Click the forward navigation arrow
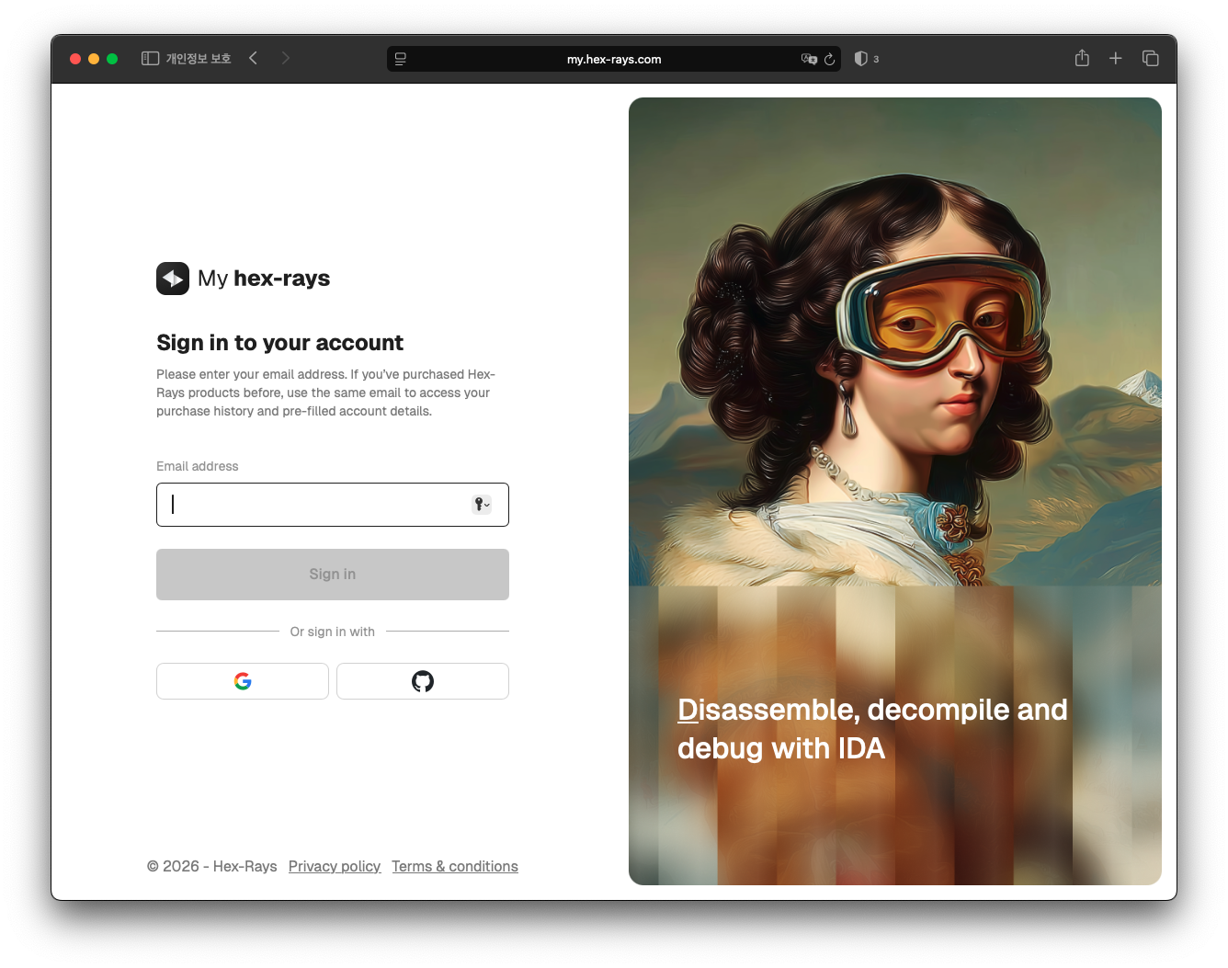This screenshot has height=968, width=1228. [286, 59]
